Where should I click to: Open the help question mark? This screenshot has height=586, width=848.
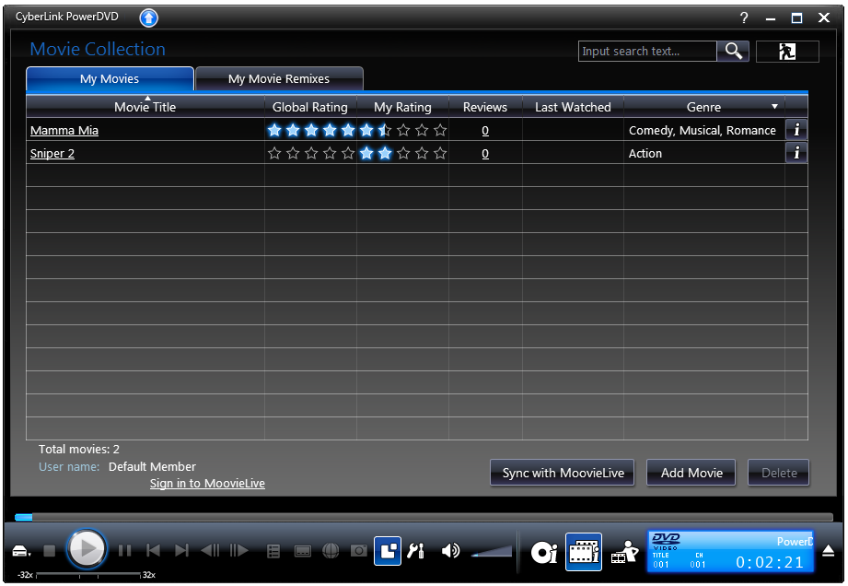pos(744,18)
